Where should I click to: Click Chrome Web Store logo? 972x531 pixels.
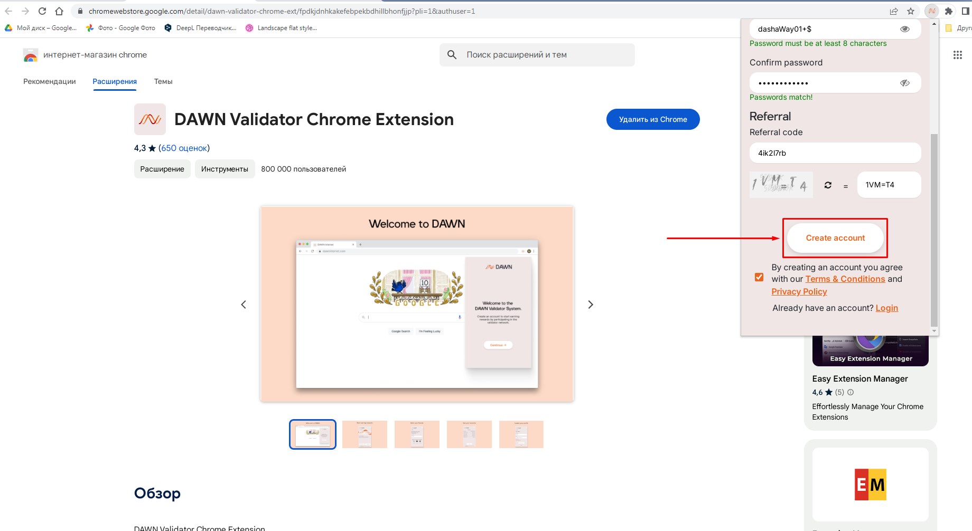pos(31,55)
